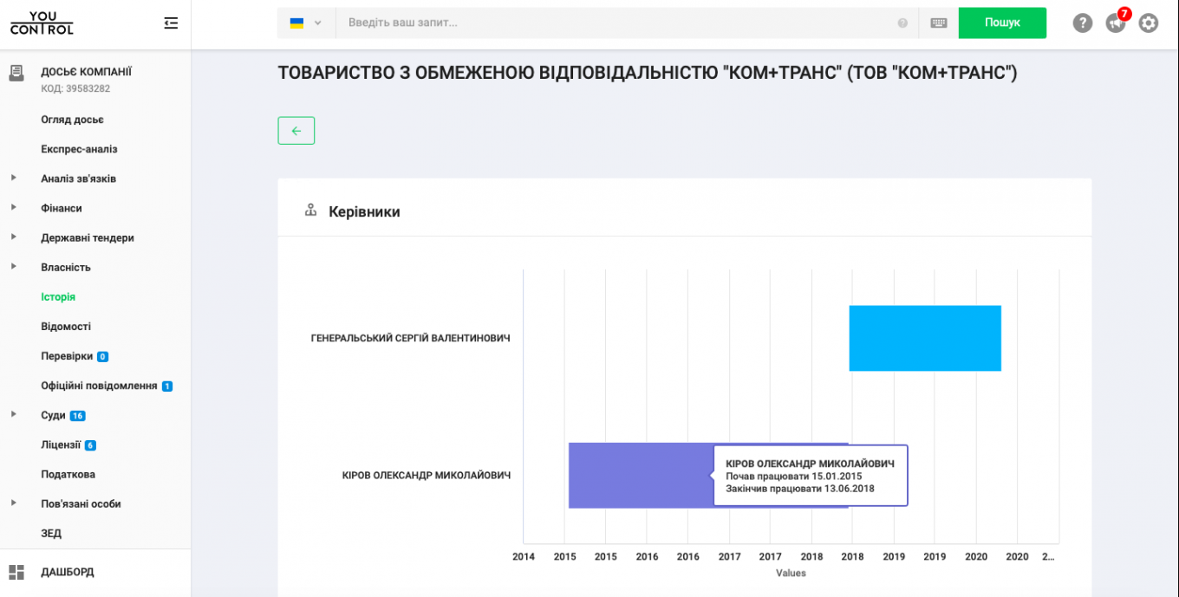The image size is (1179, 597).
Task: Collapse the sidebar with the menu toggle icon
Action: 171,23
